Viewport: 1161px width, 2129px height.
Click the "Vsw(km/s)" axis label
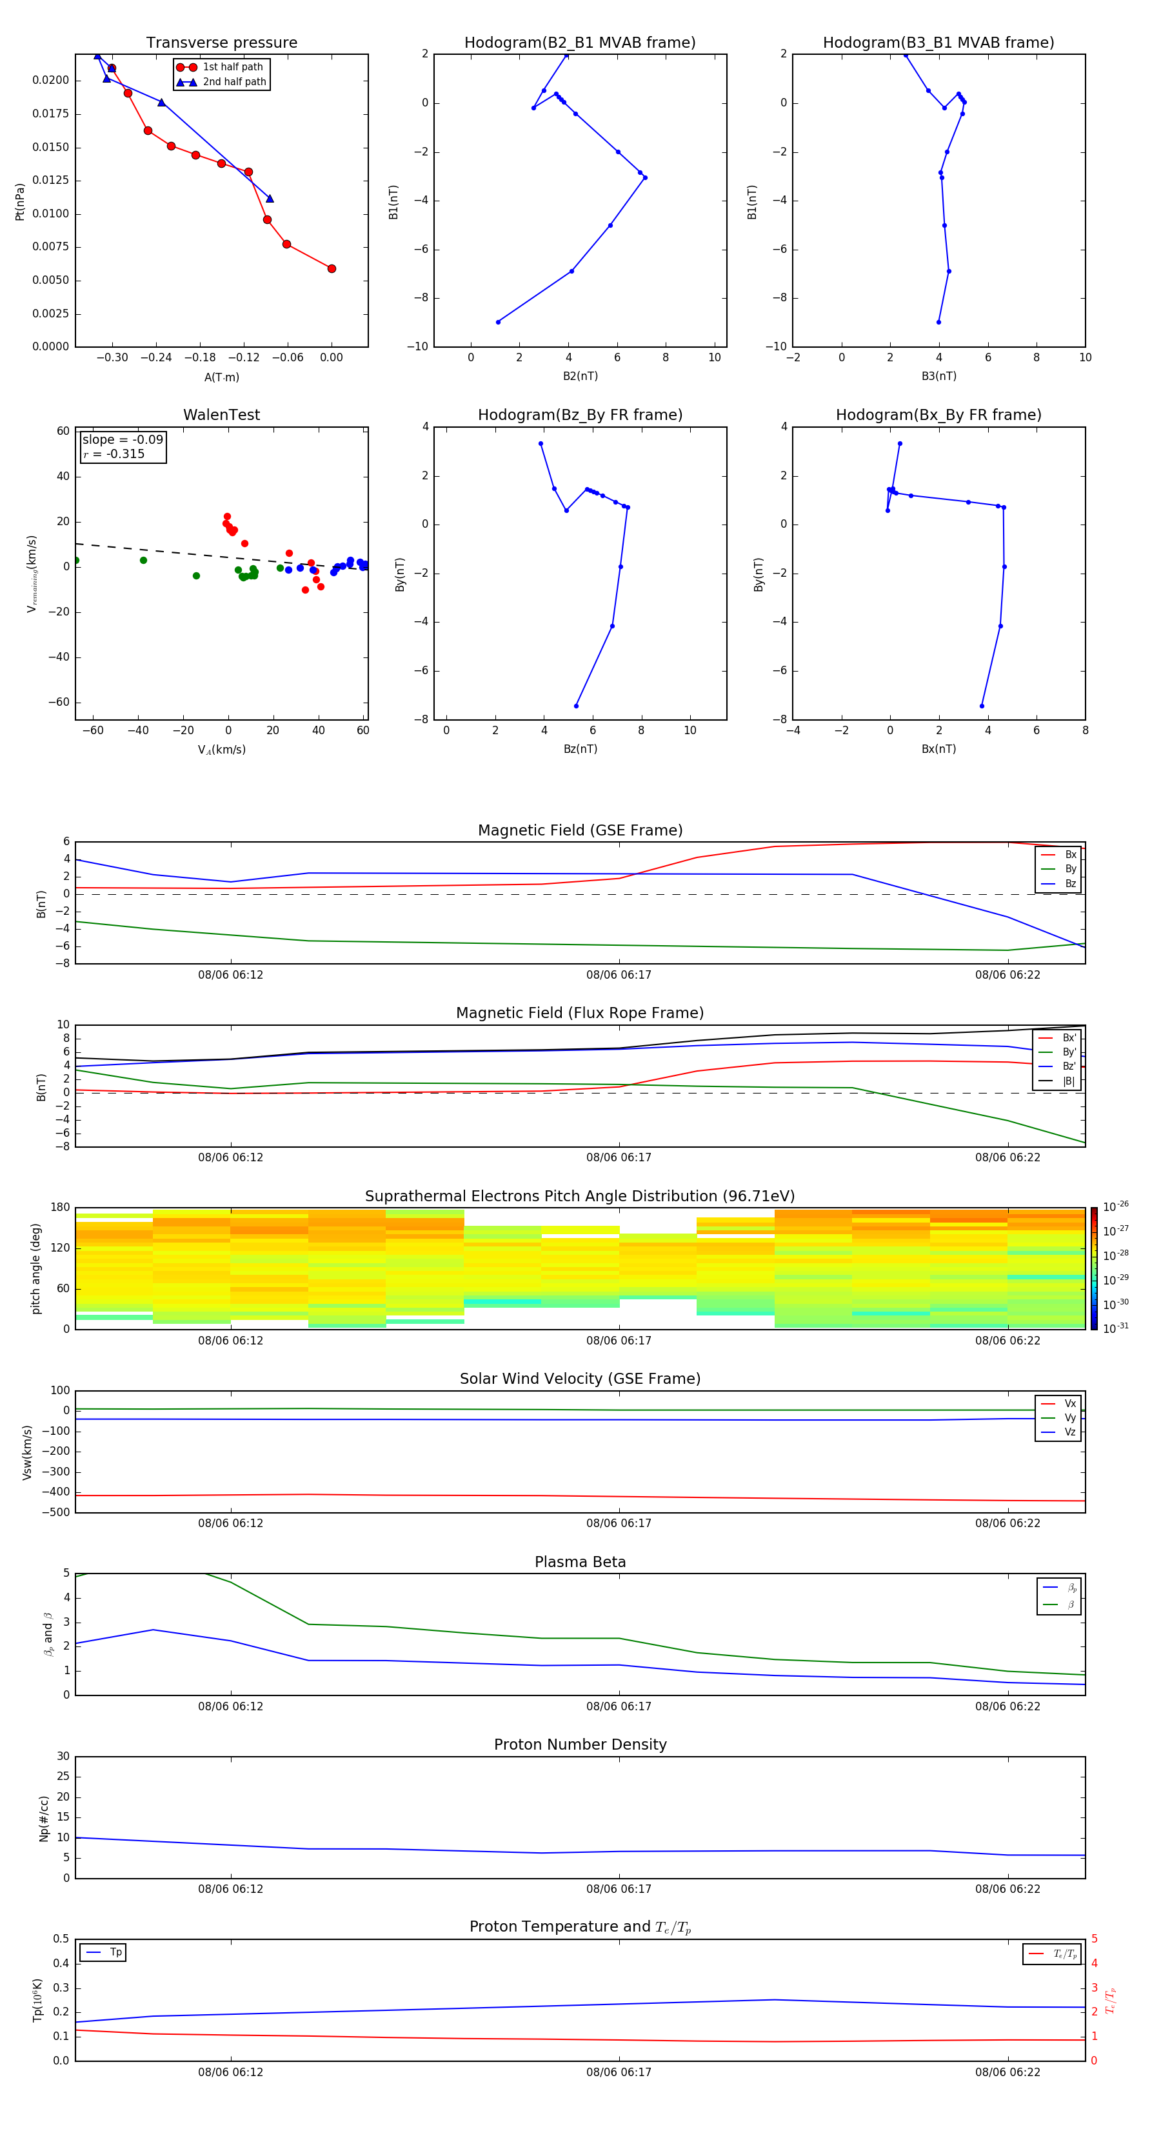26,1452
